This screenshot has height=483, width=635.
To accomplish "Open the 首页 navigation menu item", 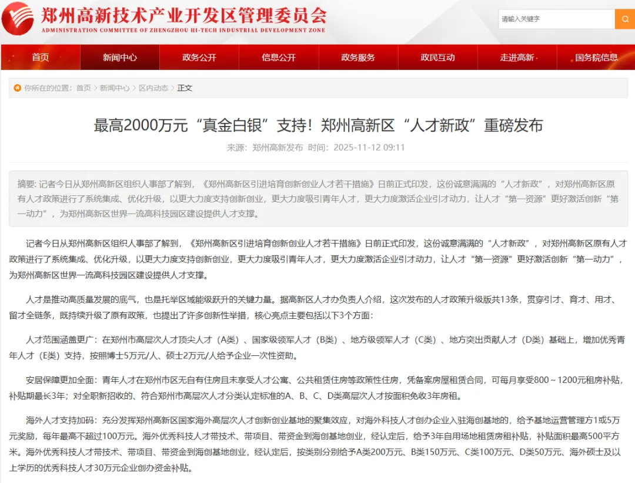I will point(41,58).
